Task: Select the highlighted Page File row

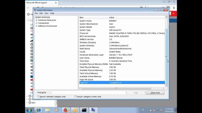Action: tap(122, 83)
